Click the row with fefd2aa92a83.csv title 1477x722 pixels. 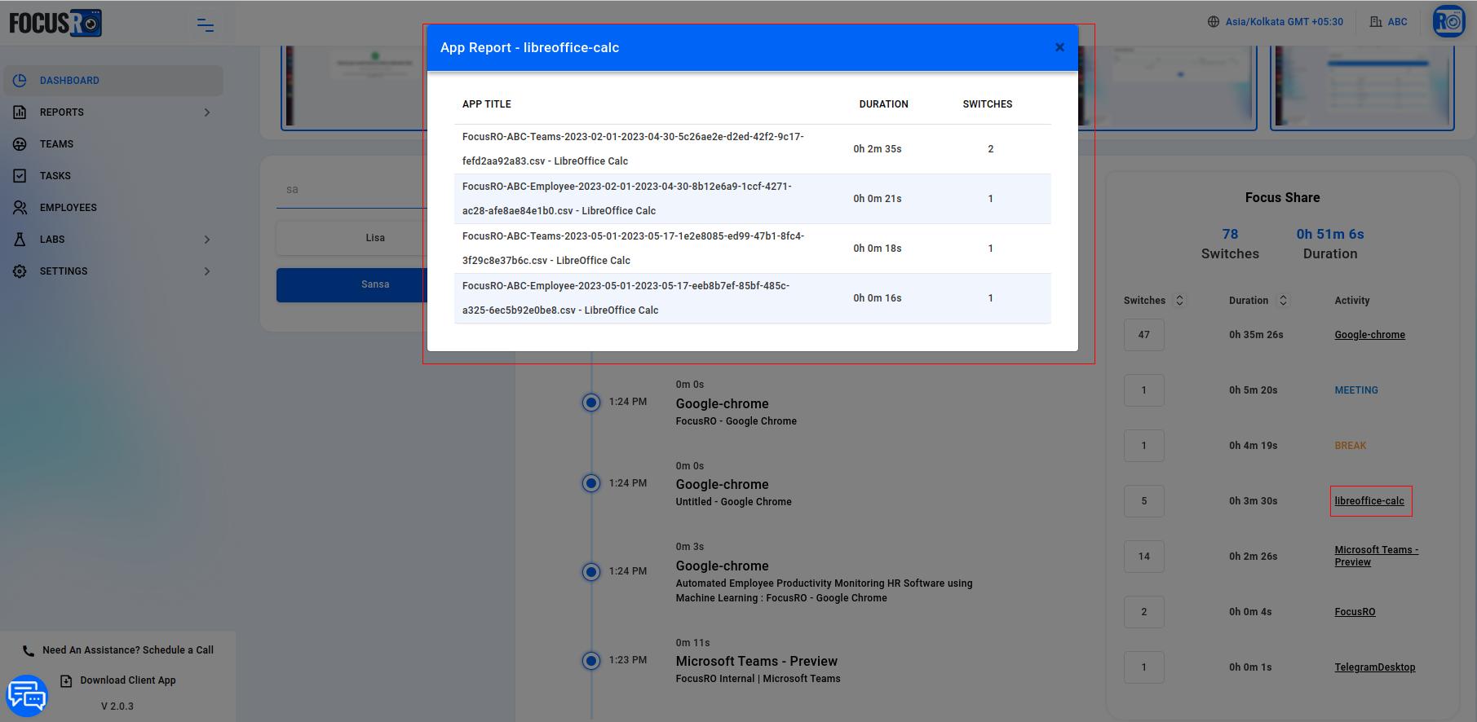tap(752, 149)
